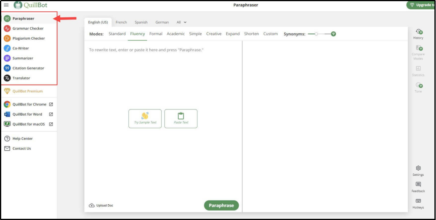This screenshot has height=220, width=436.
Task: Open the Translator tool
Action: pos(21,78)
